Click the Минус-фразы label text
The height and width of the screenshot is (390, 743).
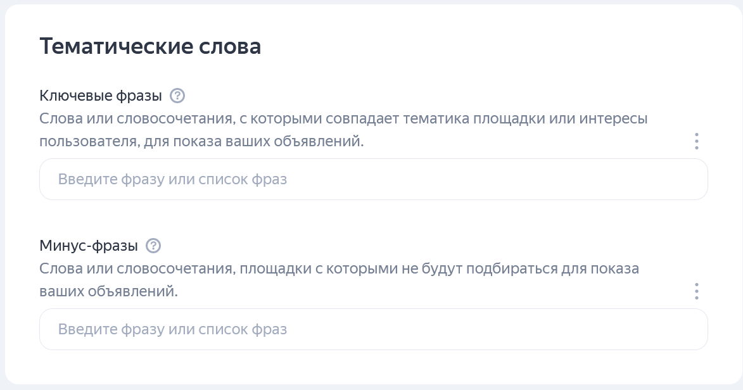tap(87, 245)
